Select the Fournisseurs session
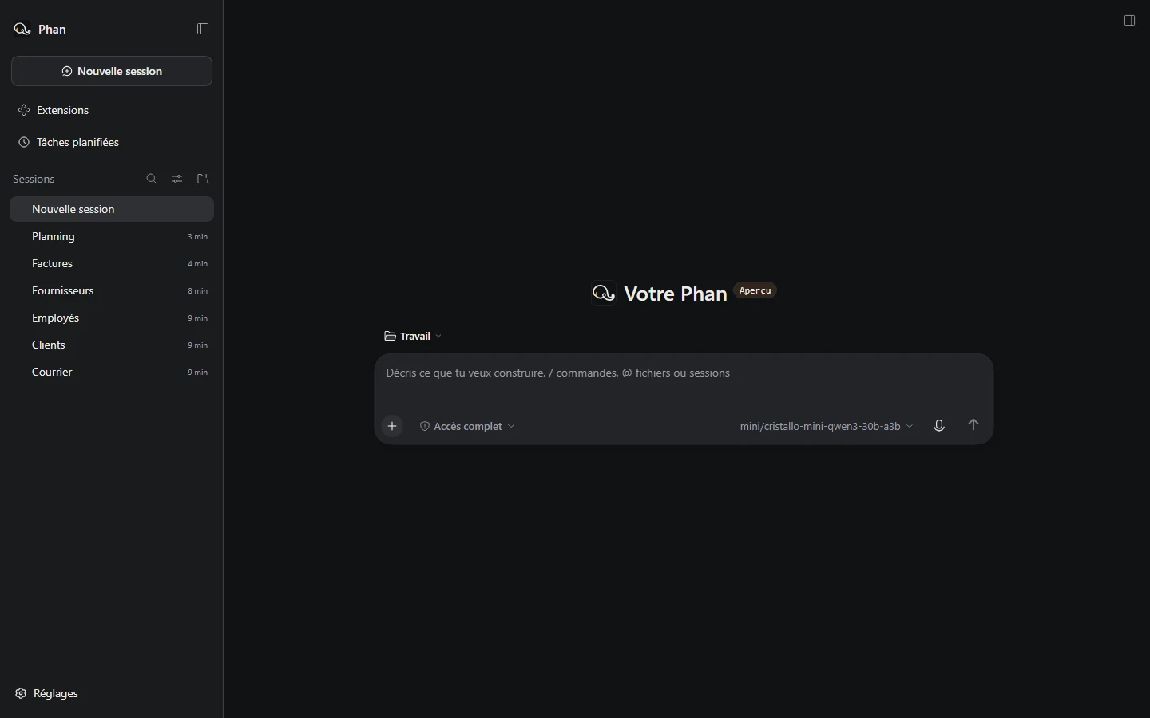 (x=112, y=290)
